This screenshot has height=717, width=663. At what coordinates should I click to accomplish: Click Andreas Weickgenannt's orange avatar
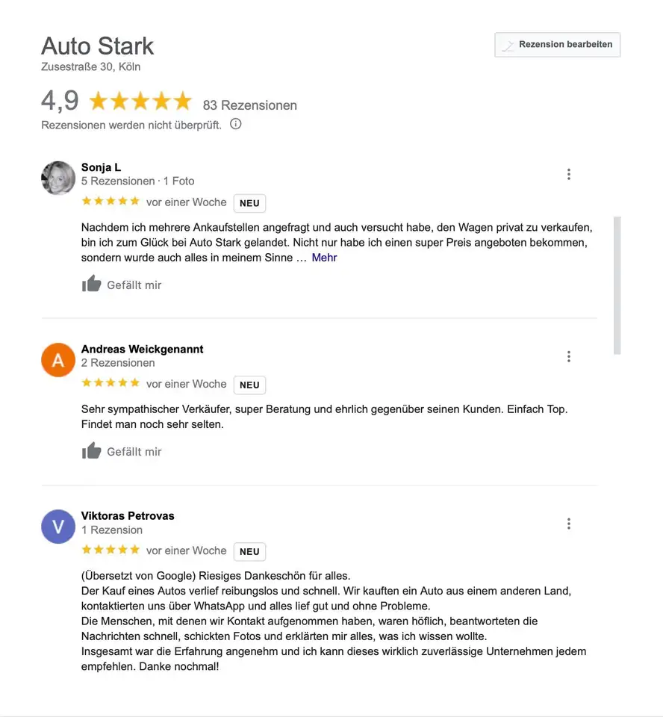58,360
